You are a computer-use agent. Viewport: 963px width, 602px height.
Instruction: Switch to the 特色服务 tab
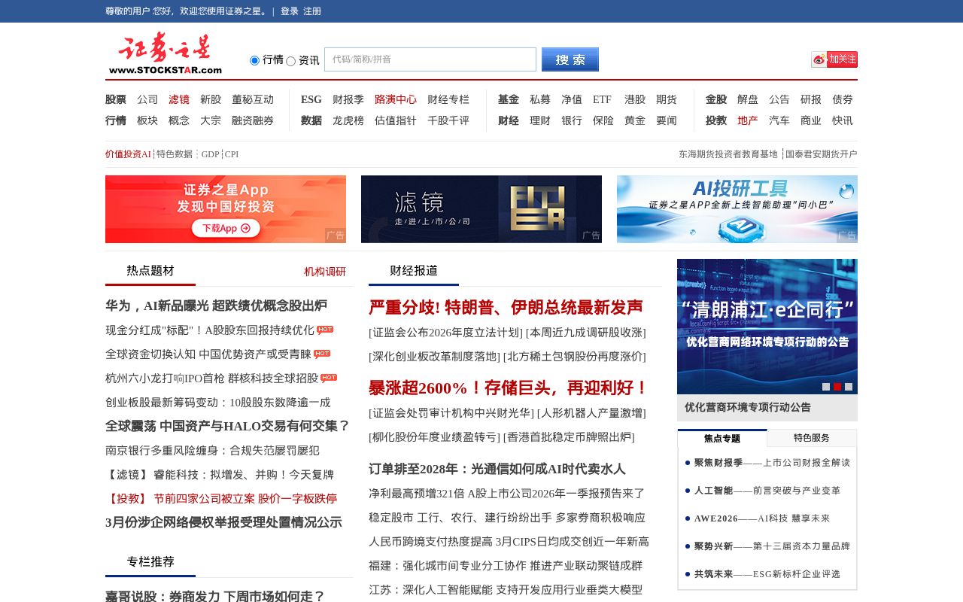tap(812, 438)
